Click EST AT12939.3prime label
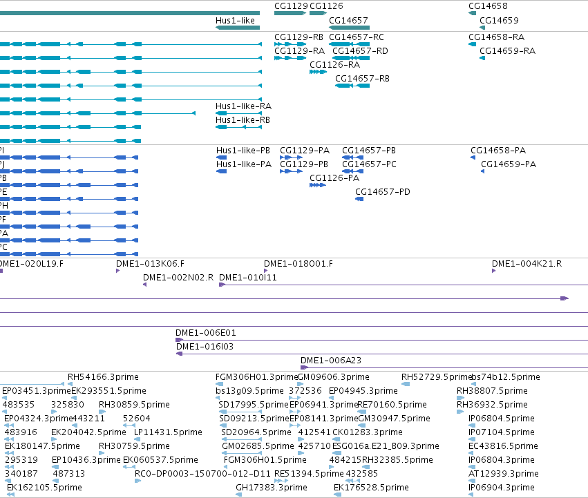 (504, 474)
